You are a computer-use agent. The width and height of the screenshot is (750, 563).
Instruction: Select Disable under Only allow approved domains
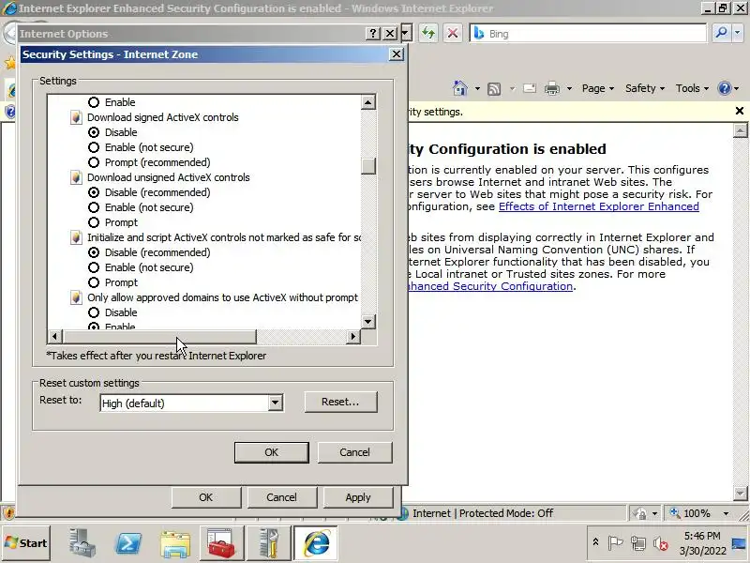(94, 312)
